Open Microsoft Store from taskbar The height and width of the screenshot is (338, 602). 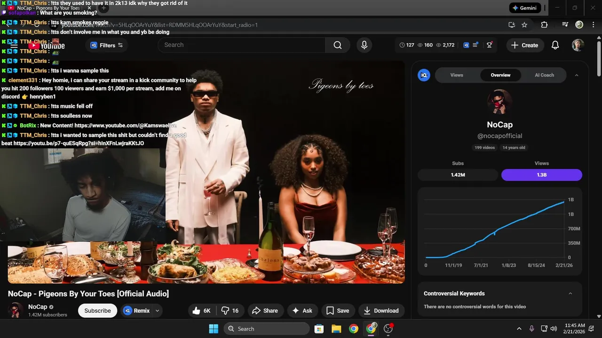click(319, 329)
